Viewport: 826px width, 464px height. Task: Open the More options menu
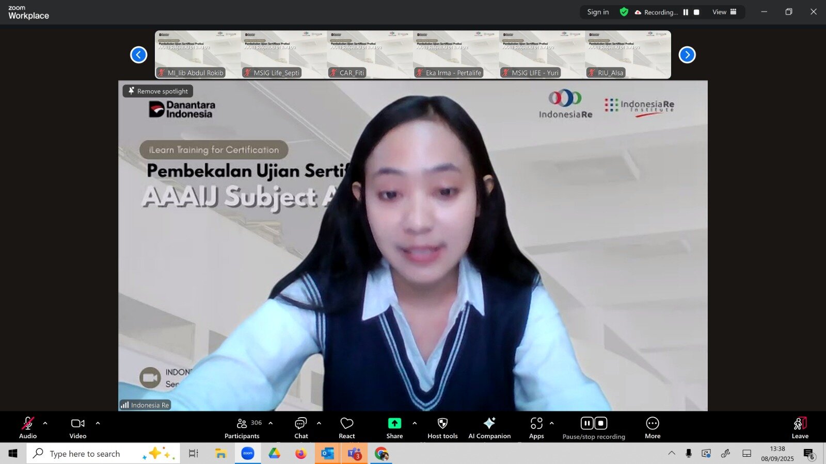(x=653, y=428)
